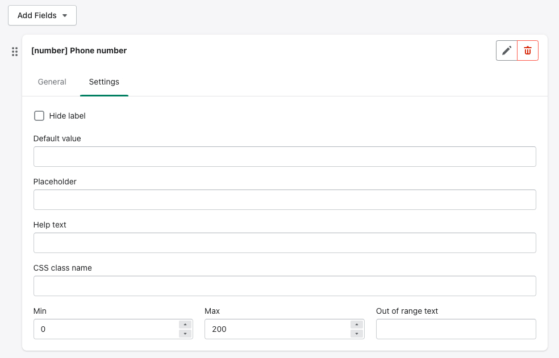This screenshot has height=358, width=559.
Task: Click into the Help text field
Action: (285, 243)
